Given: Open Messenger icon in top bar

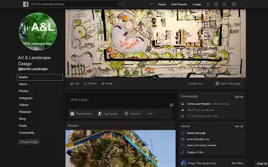Looking at the screenshot, I should pos(216,4).
